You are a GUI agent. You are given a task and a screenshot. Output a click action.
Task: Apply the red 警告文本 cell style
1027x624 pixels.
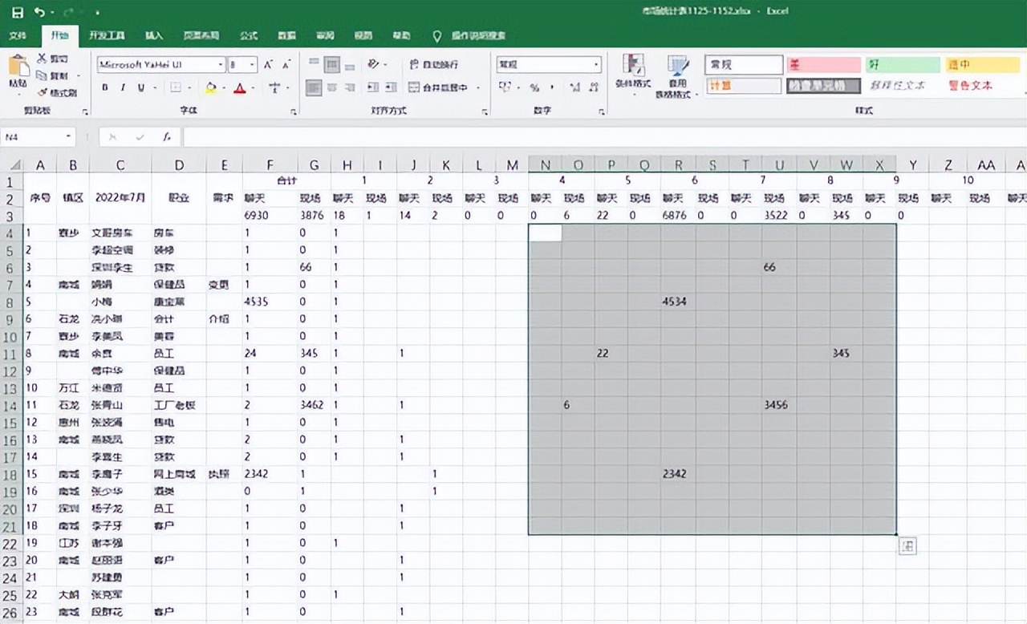(982, 86)
